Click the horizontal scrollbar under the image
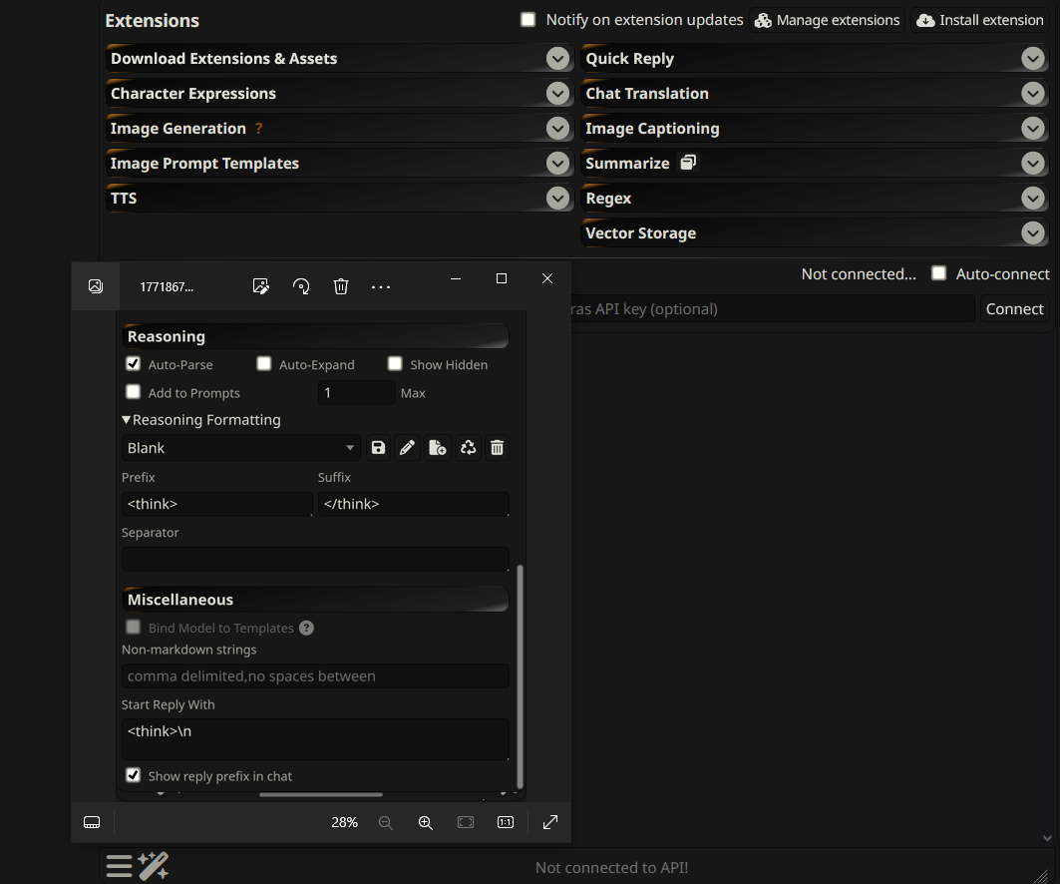Viewport: 1060px width, 884px height. point(321,794)
